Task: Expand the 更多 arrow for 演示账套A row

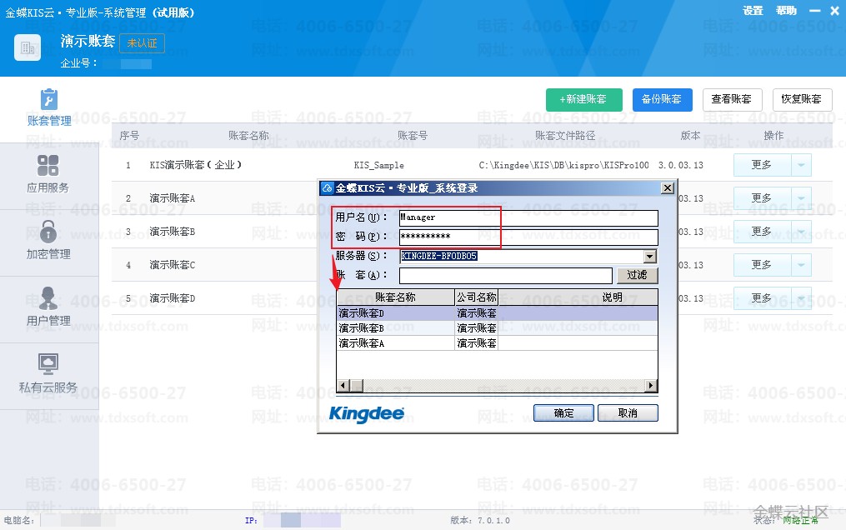Action: 801,198
